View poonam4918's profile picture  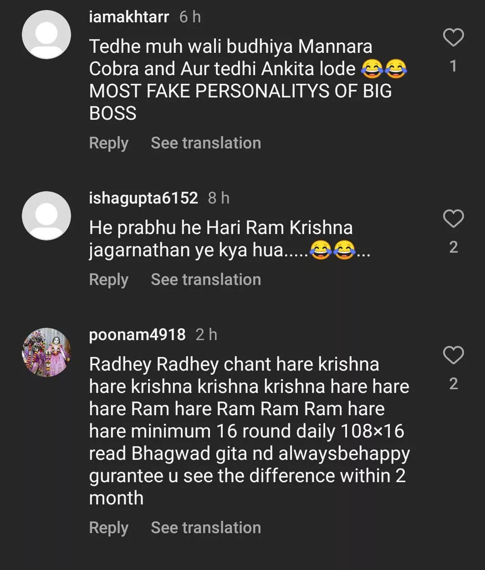click(x=46, y=352)
